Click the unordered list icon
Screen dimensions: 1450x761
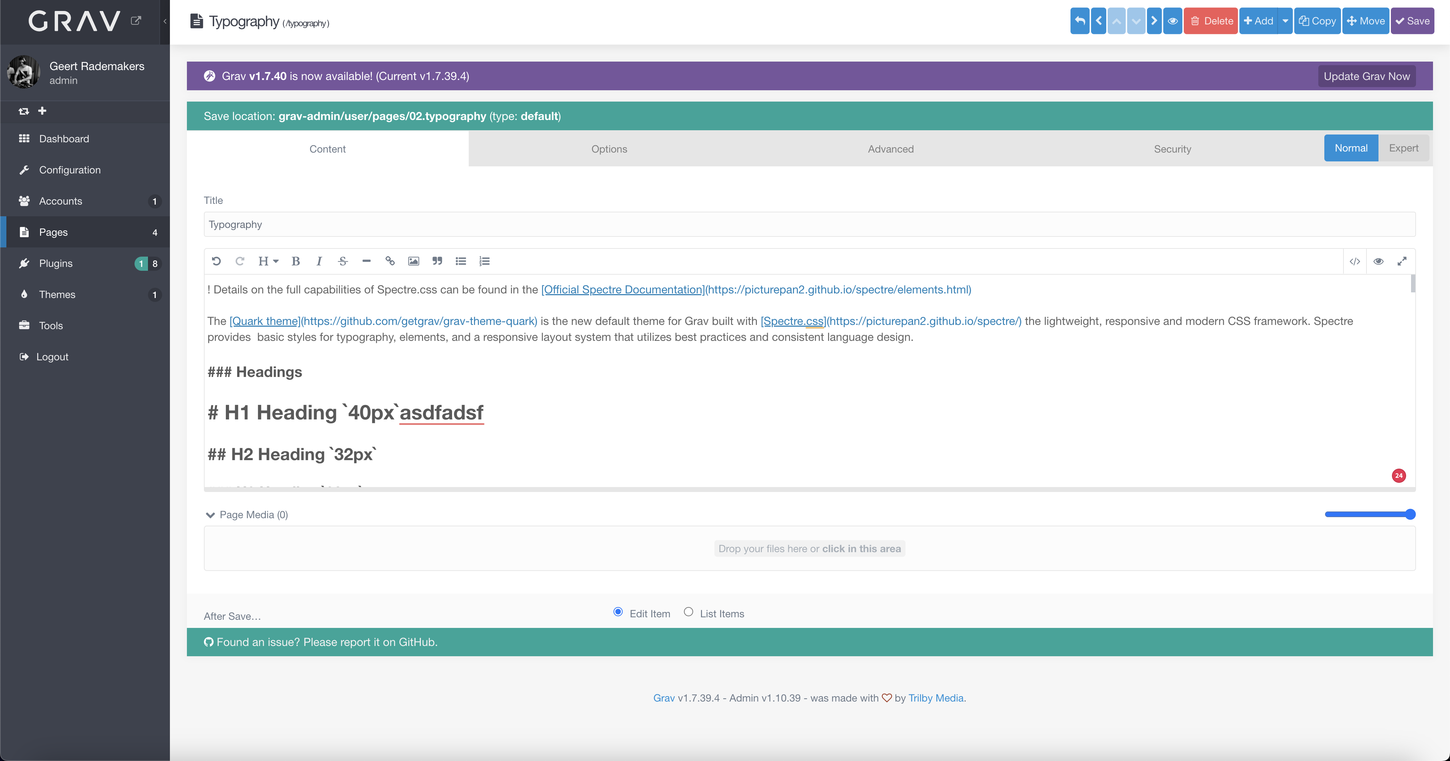coord(461,261)
